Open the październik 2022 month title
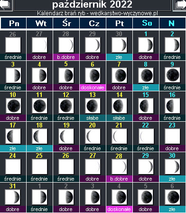The width and height of the screenshot is (186, 213). click(93, 5)
